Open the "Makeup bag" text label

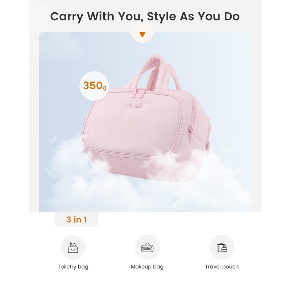[147, 267]
